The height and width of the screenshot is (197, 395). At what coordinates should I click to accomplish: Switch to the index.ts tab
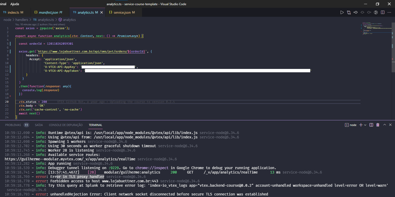click(13, 12)
